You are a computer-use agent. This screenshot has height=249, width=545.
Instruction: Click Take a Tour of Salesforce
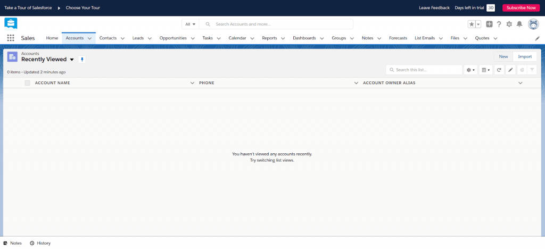28,7
